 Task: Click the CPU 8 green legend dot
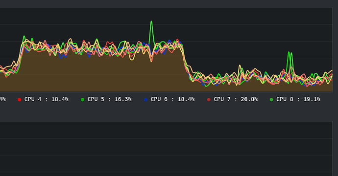tap(271, 99)
